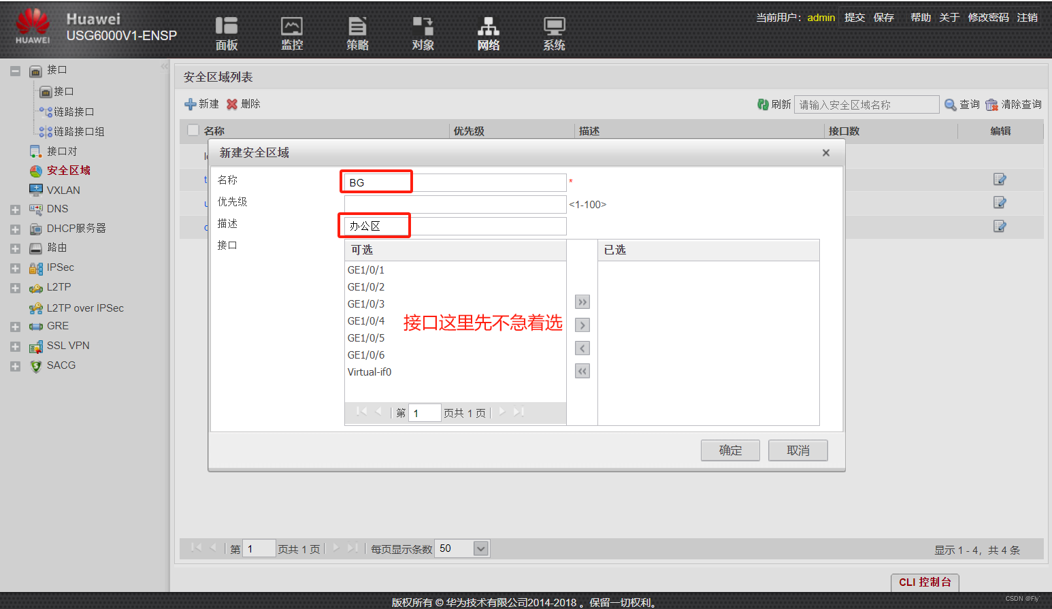The height and width of the screenshot is (609, 1052).
Task: Expand the IPSec tree node
Action: point(15,269)
